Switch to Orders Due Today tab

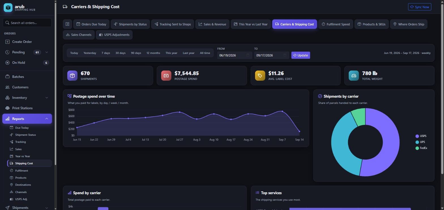tap(91, 24)
